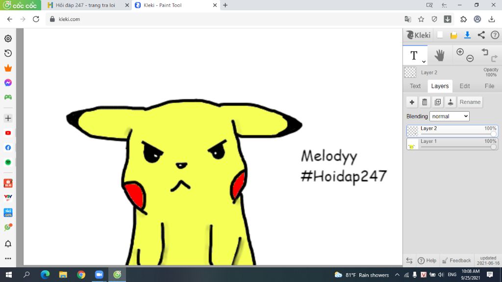Bookmark this page with the star
Viewport: 502px width, 282px height.
coord(421,19)
